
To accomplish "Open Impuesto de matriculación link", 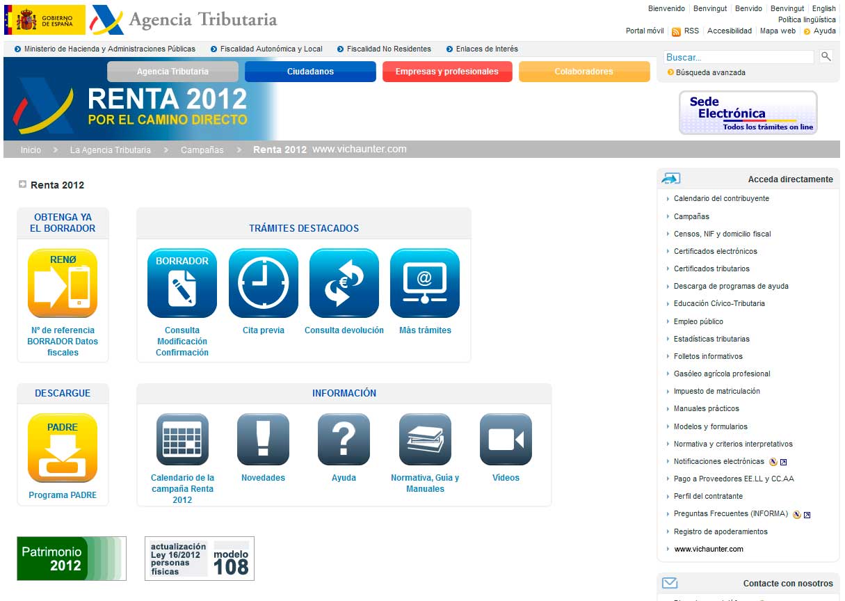I will point(716,391).
